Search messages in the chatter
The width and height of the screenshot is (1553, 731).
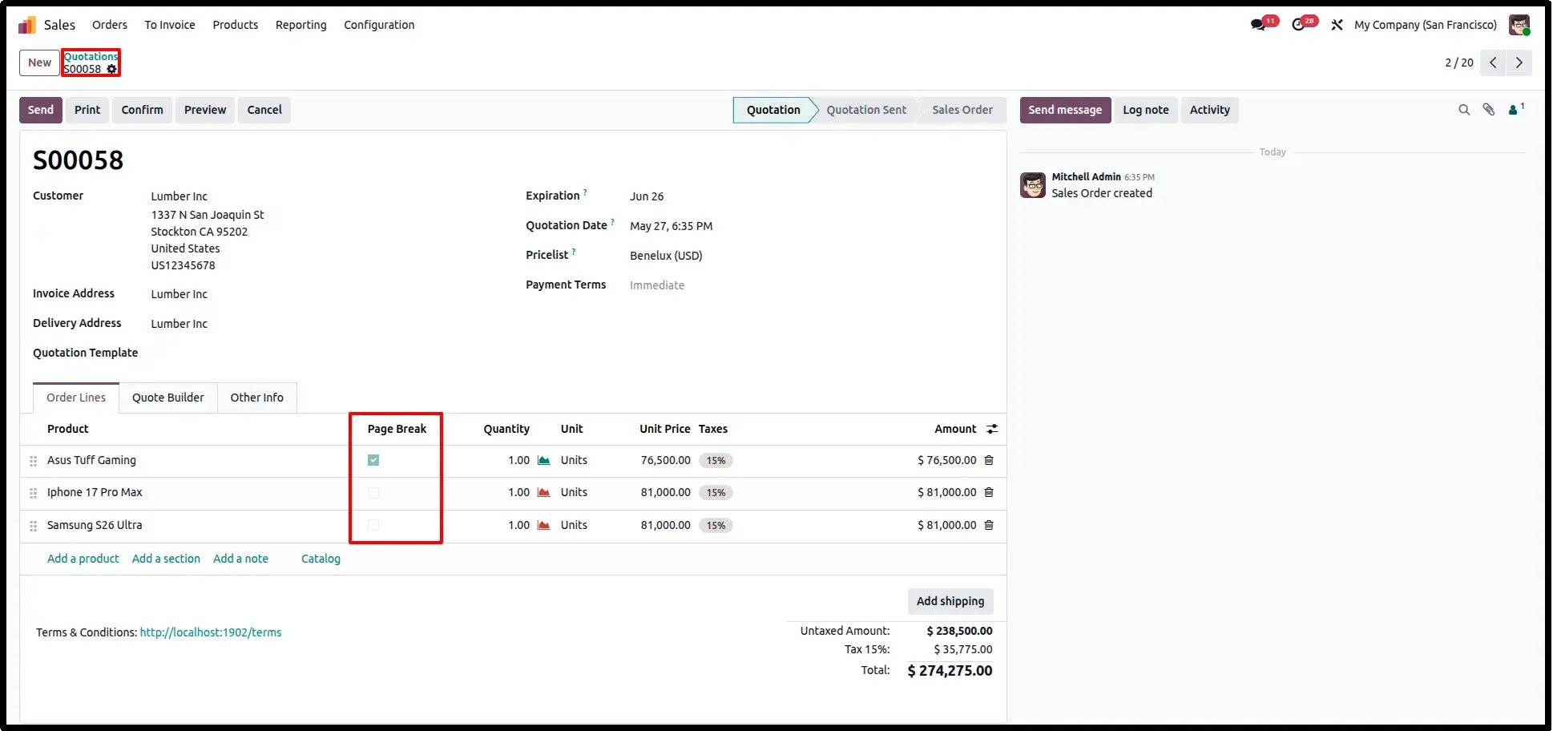[x=1464, y=110]
